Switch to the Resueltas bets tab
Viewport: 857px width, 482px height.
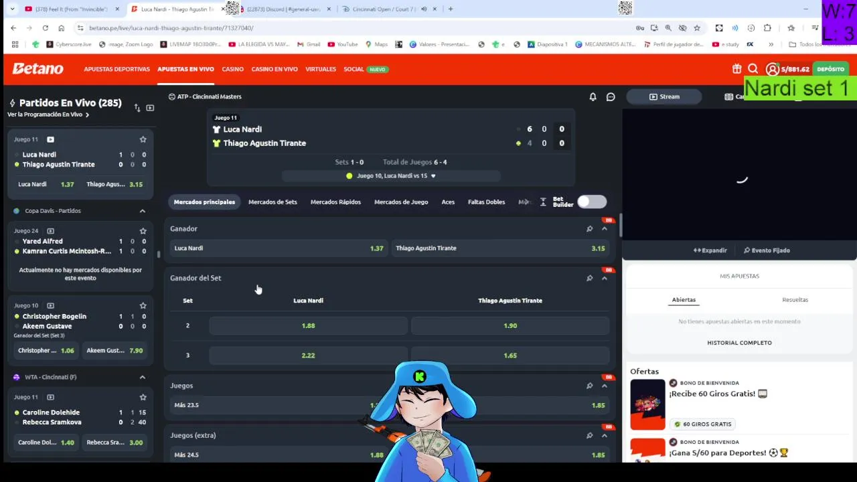pyautogui.click(x=795, y=300)
